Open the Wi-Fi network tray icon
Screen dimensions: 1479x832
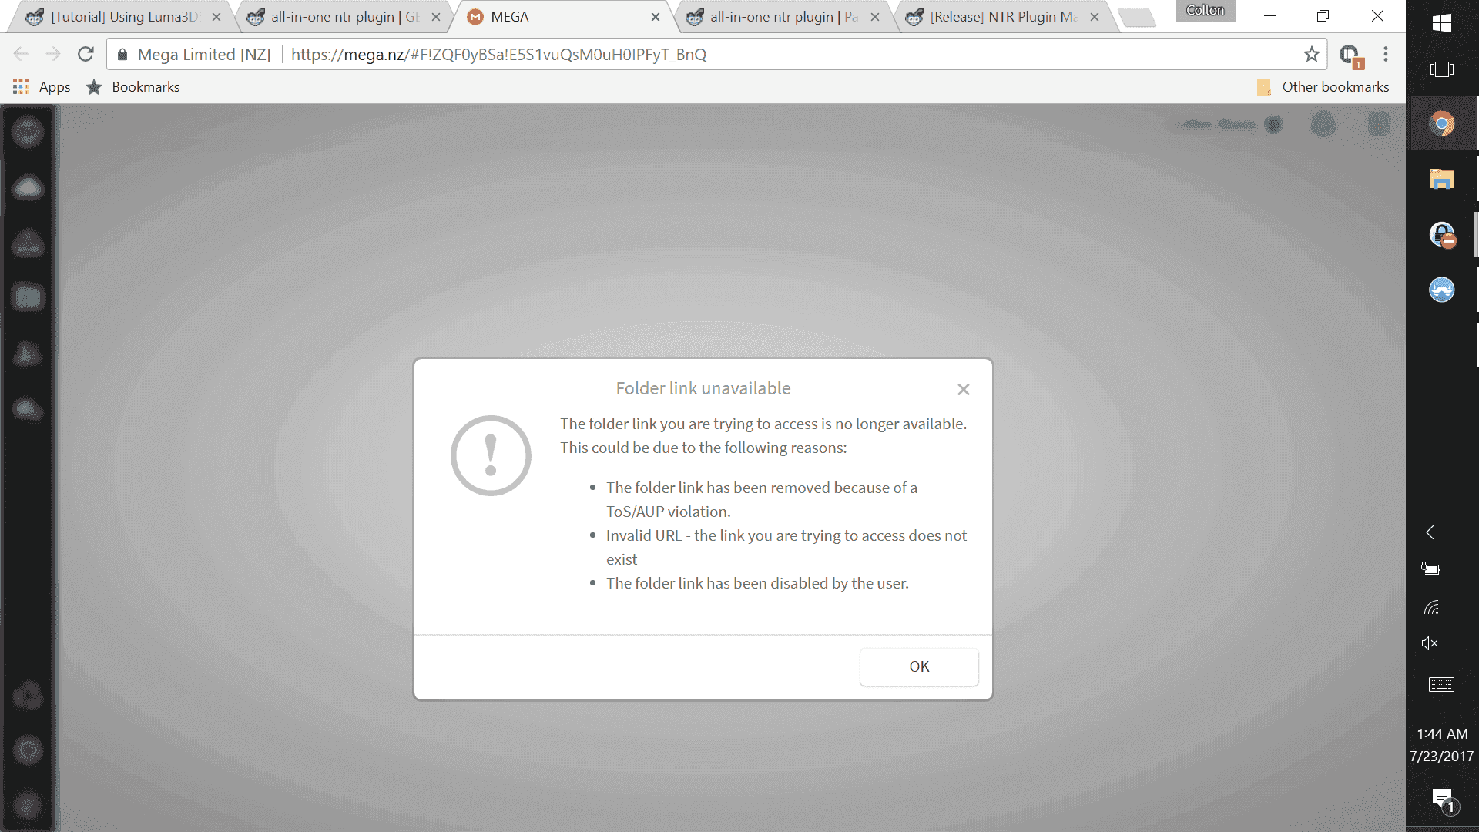tap(1431, 609)
